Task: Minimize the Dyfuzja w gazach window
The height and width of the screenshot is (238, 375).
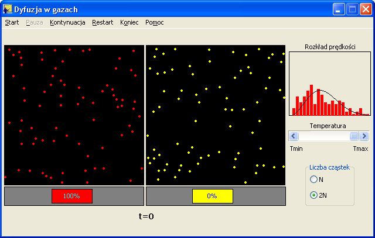Action: pyautogui.click(x=340, y=9)
